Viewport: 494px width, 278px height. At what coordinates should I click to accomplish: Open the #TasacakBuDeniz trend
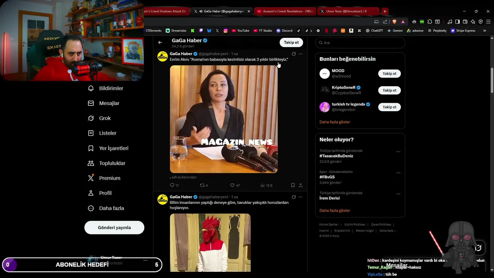[336, 156]
